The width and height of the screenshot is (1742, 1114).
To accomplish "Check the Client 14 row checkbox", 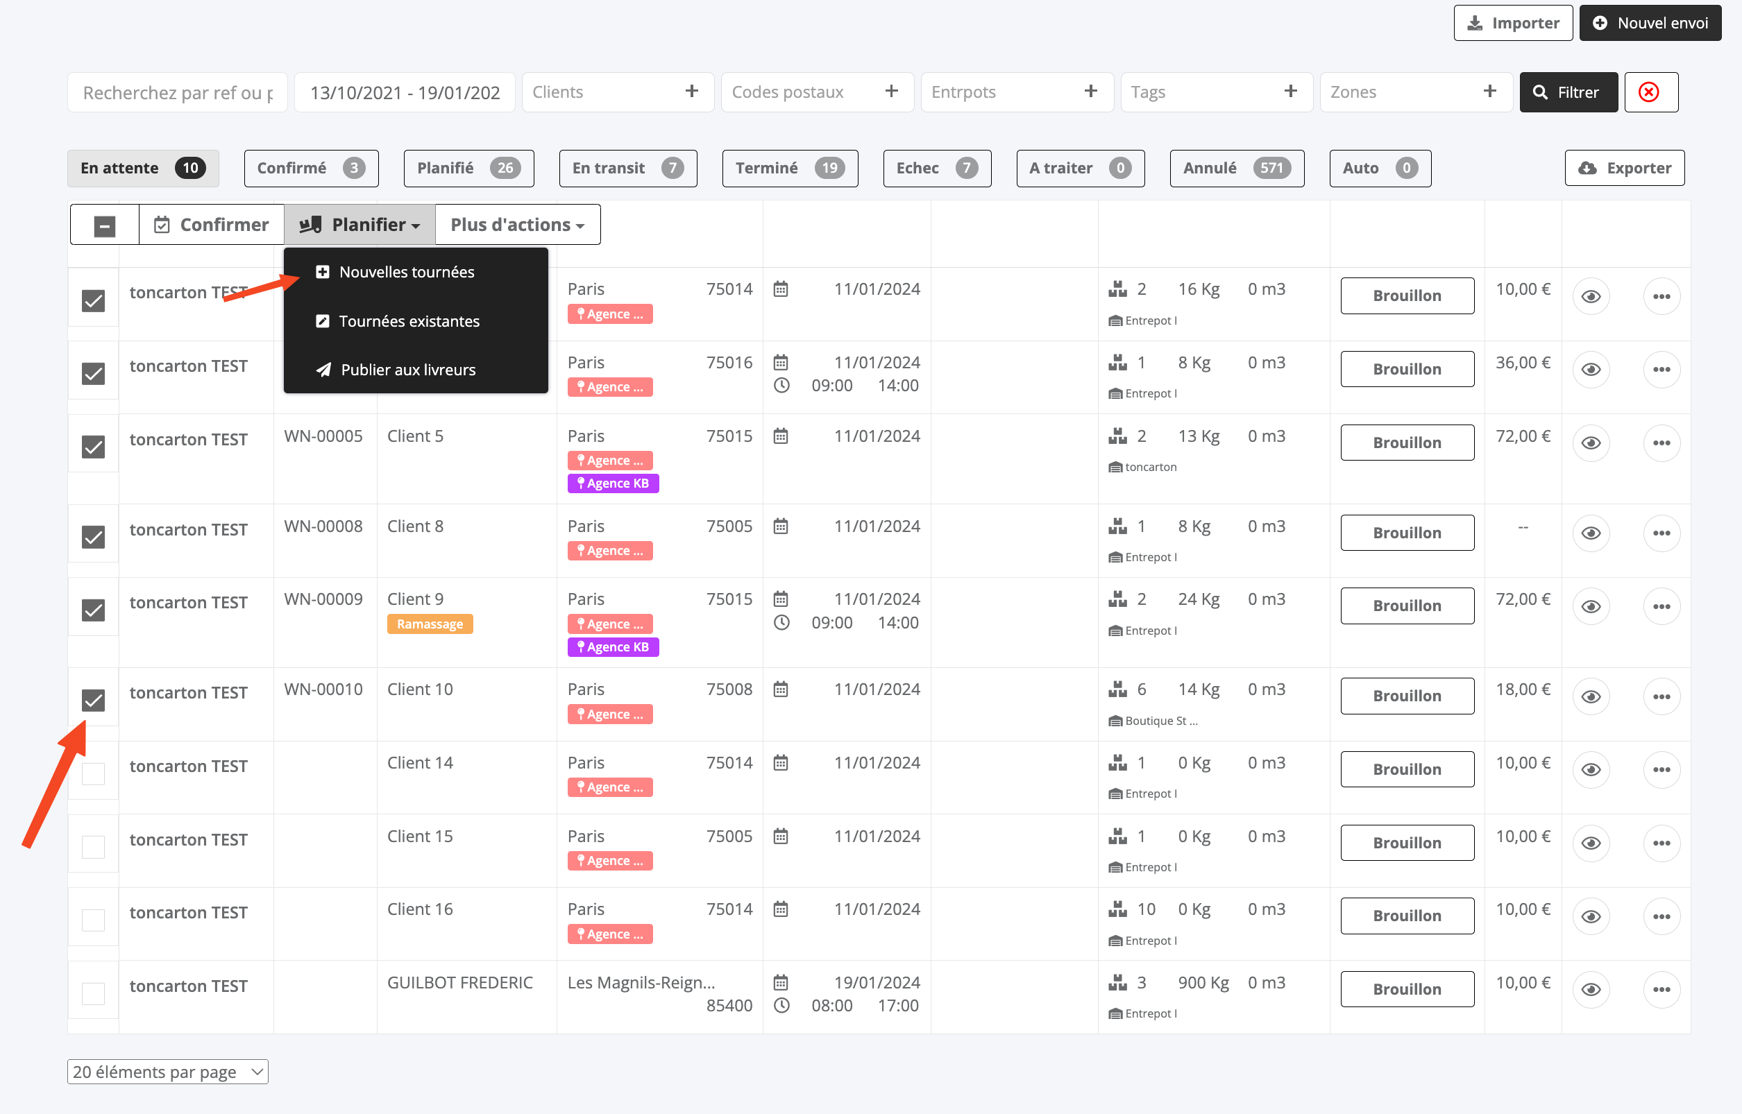I will (x=94, y=773).
